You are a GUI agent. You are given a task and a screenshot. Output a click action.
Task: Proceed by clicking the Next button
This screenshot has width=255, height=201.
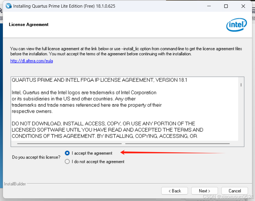pyautogui.click(x=204, y=191)
